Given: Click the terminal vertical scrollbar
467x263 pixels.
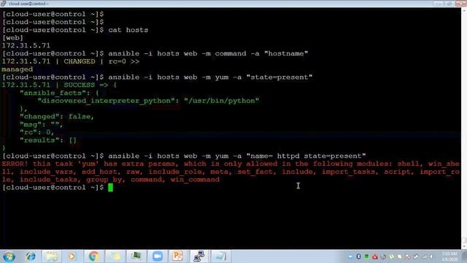Looking at the screenshot, I should [464, 129].
